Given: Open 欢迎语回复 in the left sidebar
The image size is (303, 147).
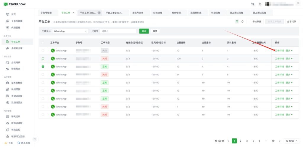Looking at the screenshot, I should [17, 103].
